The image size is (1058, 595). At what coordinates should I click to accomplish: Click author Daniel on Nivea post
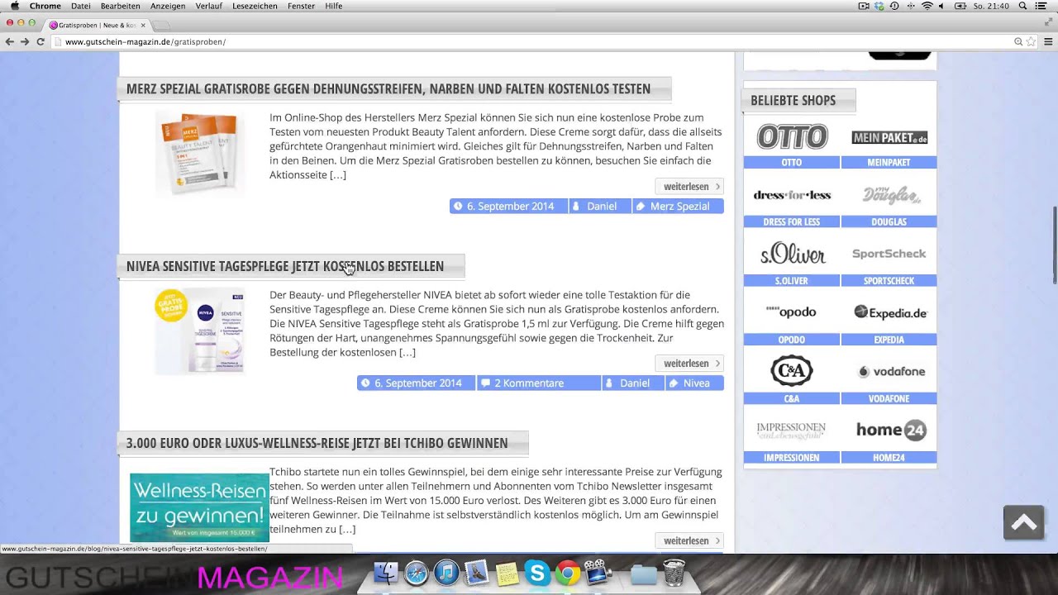click(633, 383)
